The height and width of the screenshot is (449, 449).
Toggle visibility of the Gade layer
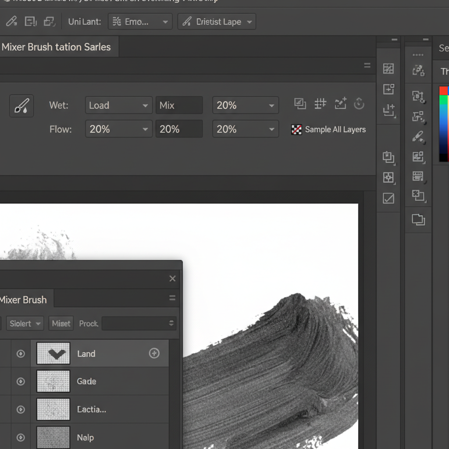pos(21,381)
